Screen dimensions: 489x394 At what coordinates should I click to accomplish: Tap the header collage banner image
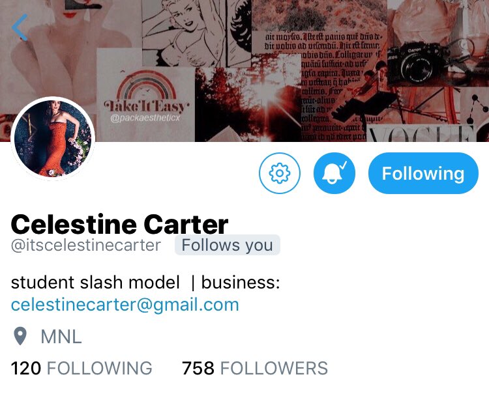(244, 71)
